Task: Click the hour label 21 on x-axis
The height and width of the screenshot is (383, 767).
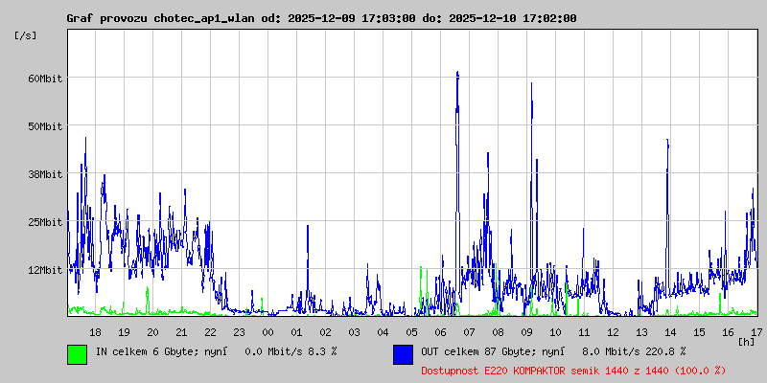Action: coord(181,332)
